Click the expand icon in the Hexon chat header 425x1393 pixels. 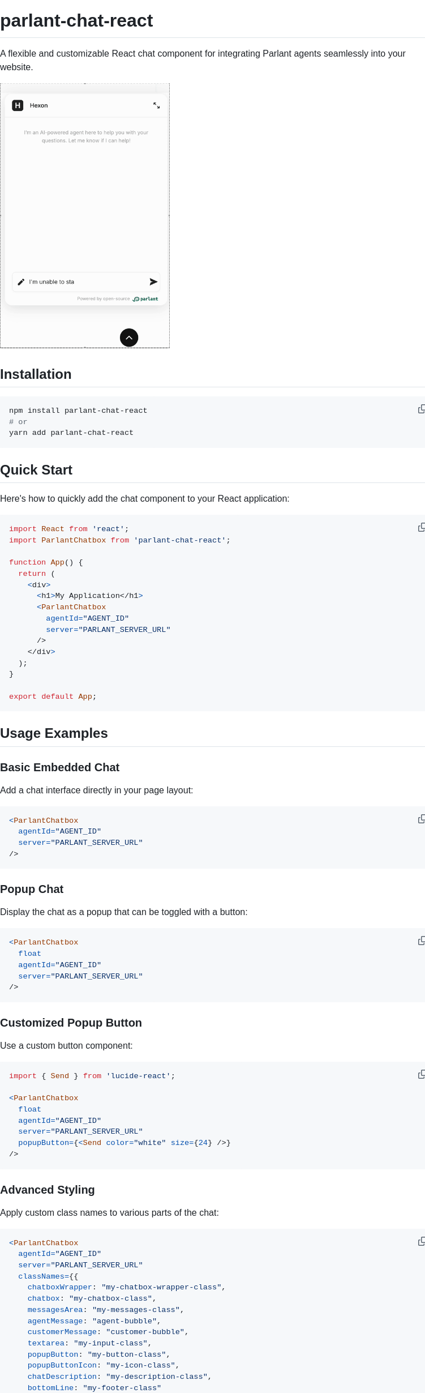tap(156, 105)
